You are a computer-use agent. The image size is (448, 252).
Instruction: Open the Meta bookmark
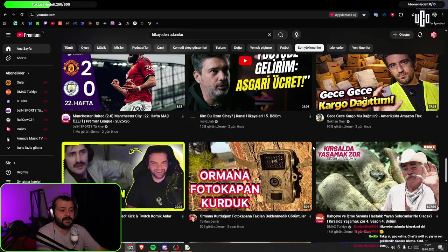(75, 23)
